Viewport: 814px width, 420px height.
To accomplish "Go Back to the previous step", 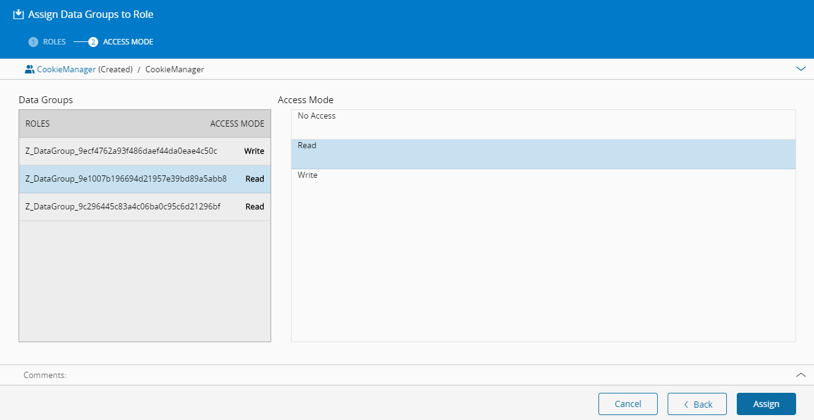I will (x=697, y=404).
